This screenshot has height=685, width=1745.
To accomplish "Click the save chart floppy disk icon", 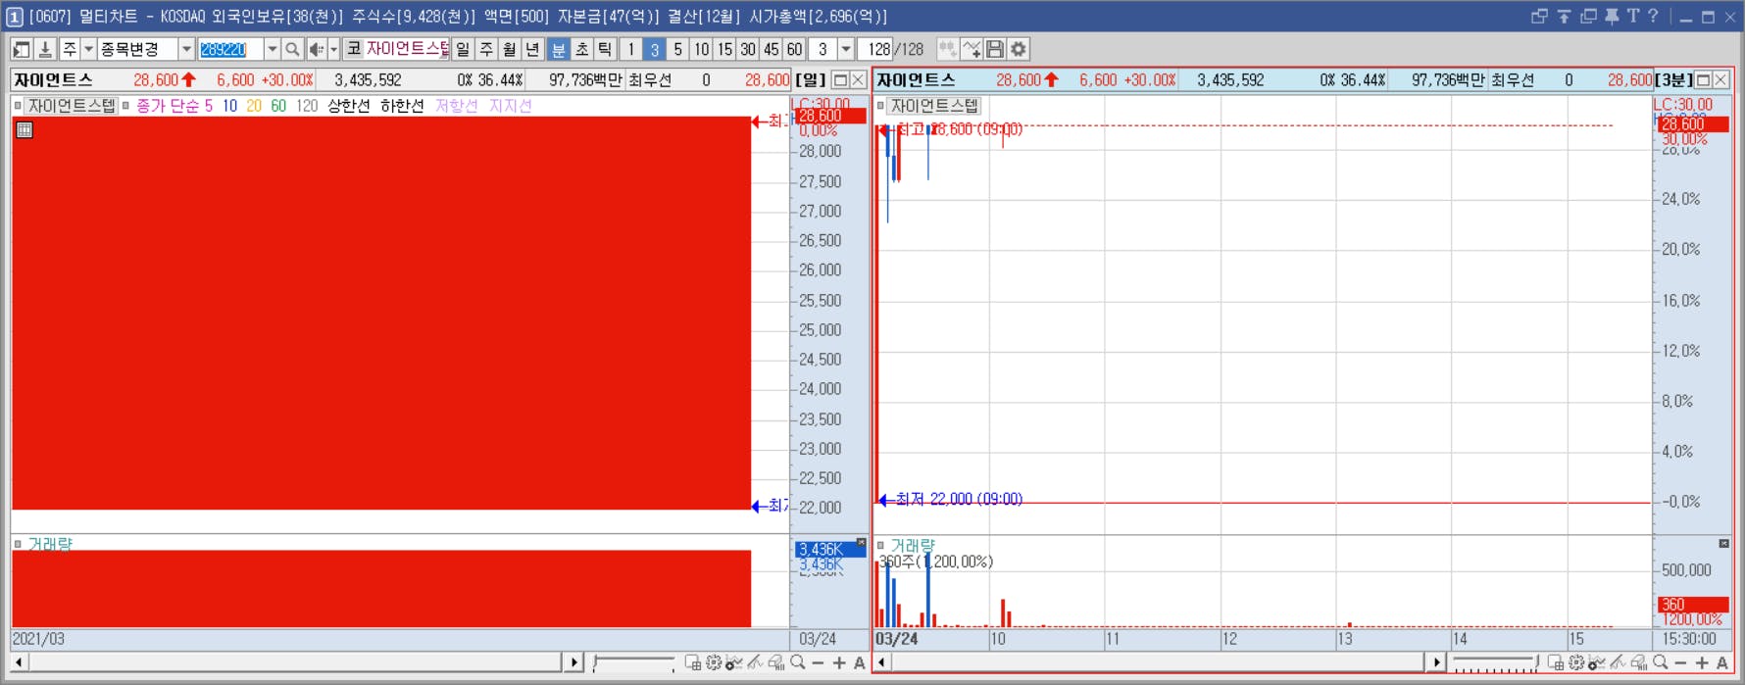I will tap(995, 49).
